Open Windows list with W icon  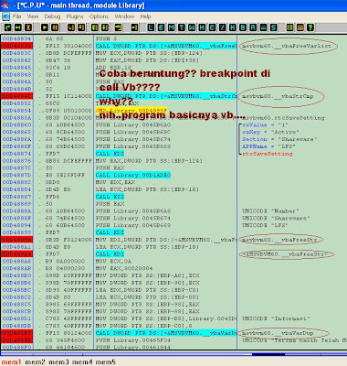pos(192,27)
